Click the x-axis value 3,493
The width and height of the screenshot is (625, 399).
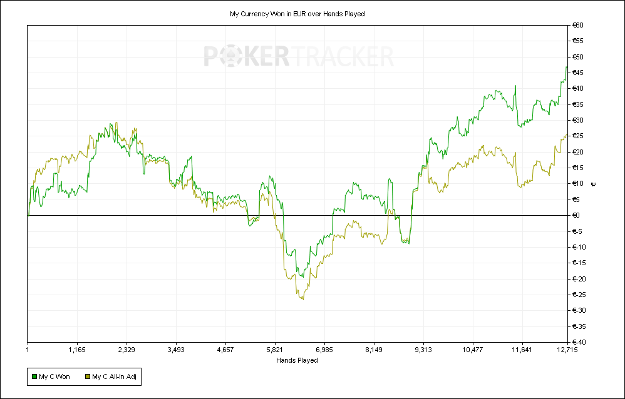176,350
